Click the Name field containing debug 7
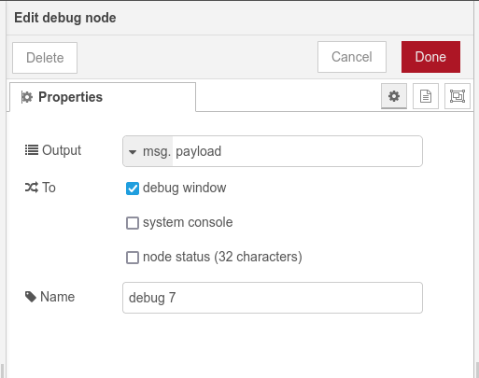 [273, 298]
